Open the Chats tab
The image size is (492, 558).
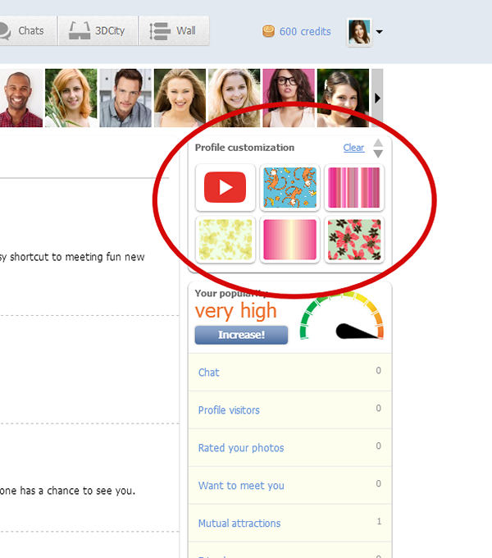click(25, 31)
